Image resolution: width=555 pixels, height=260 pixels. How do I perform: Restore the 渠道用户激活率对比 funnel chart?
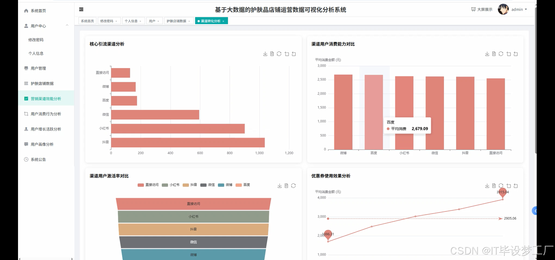tap(293, 186)
